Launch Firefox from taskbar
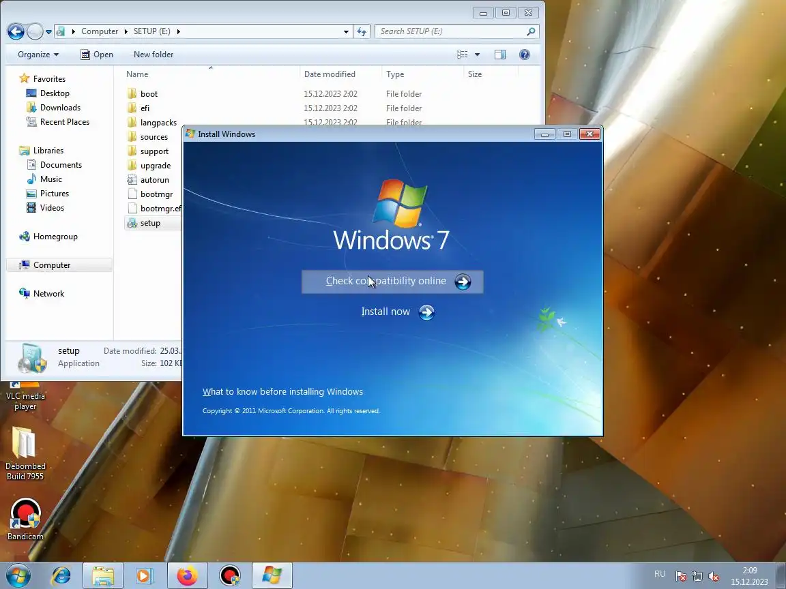The height and width of the screenshot is (589, 786). click(x=187, y=576)
